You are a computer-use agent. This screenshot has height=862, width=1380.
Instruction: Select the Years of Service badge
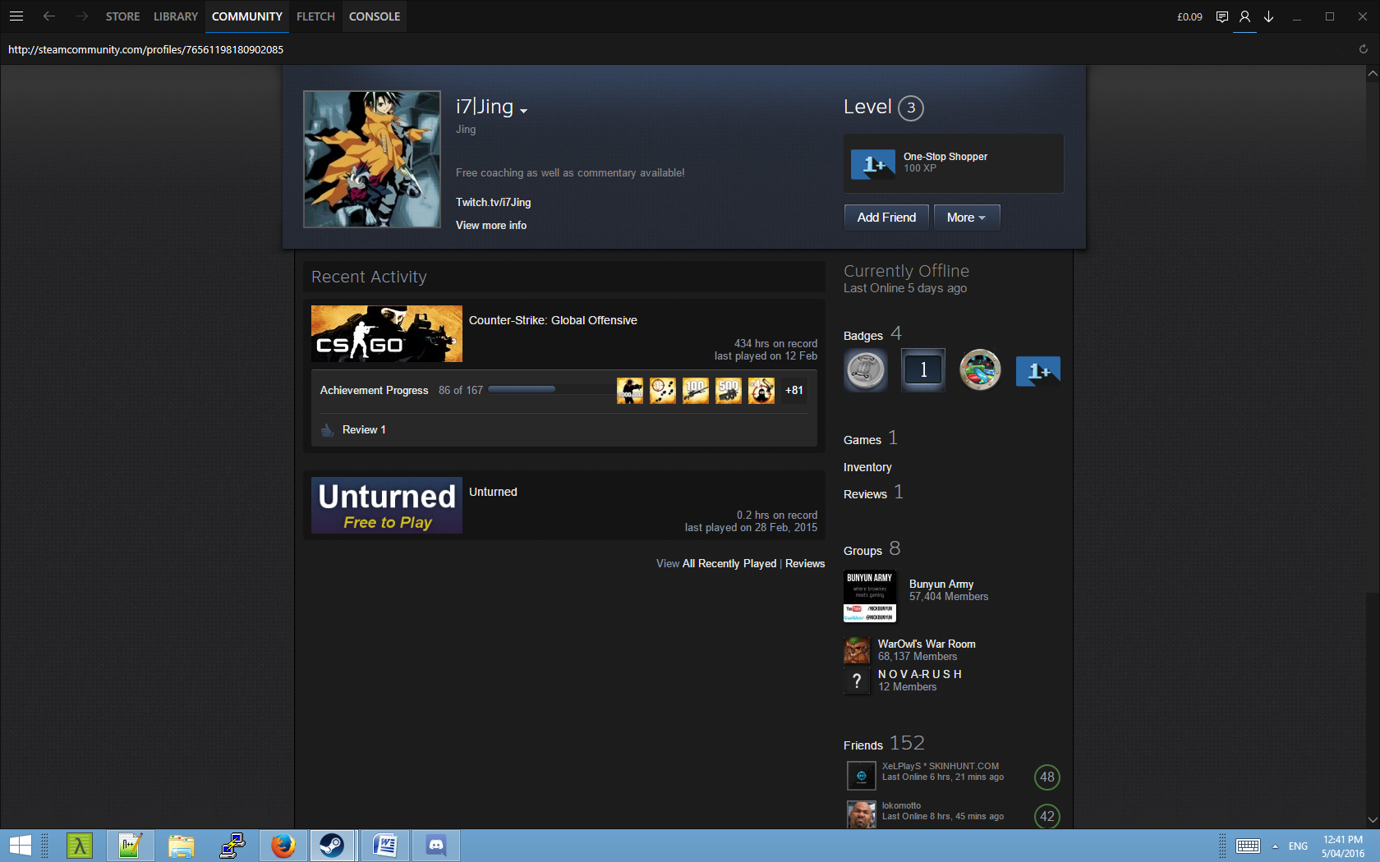922,370
